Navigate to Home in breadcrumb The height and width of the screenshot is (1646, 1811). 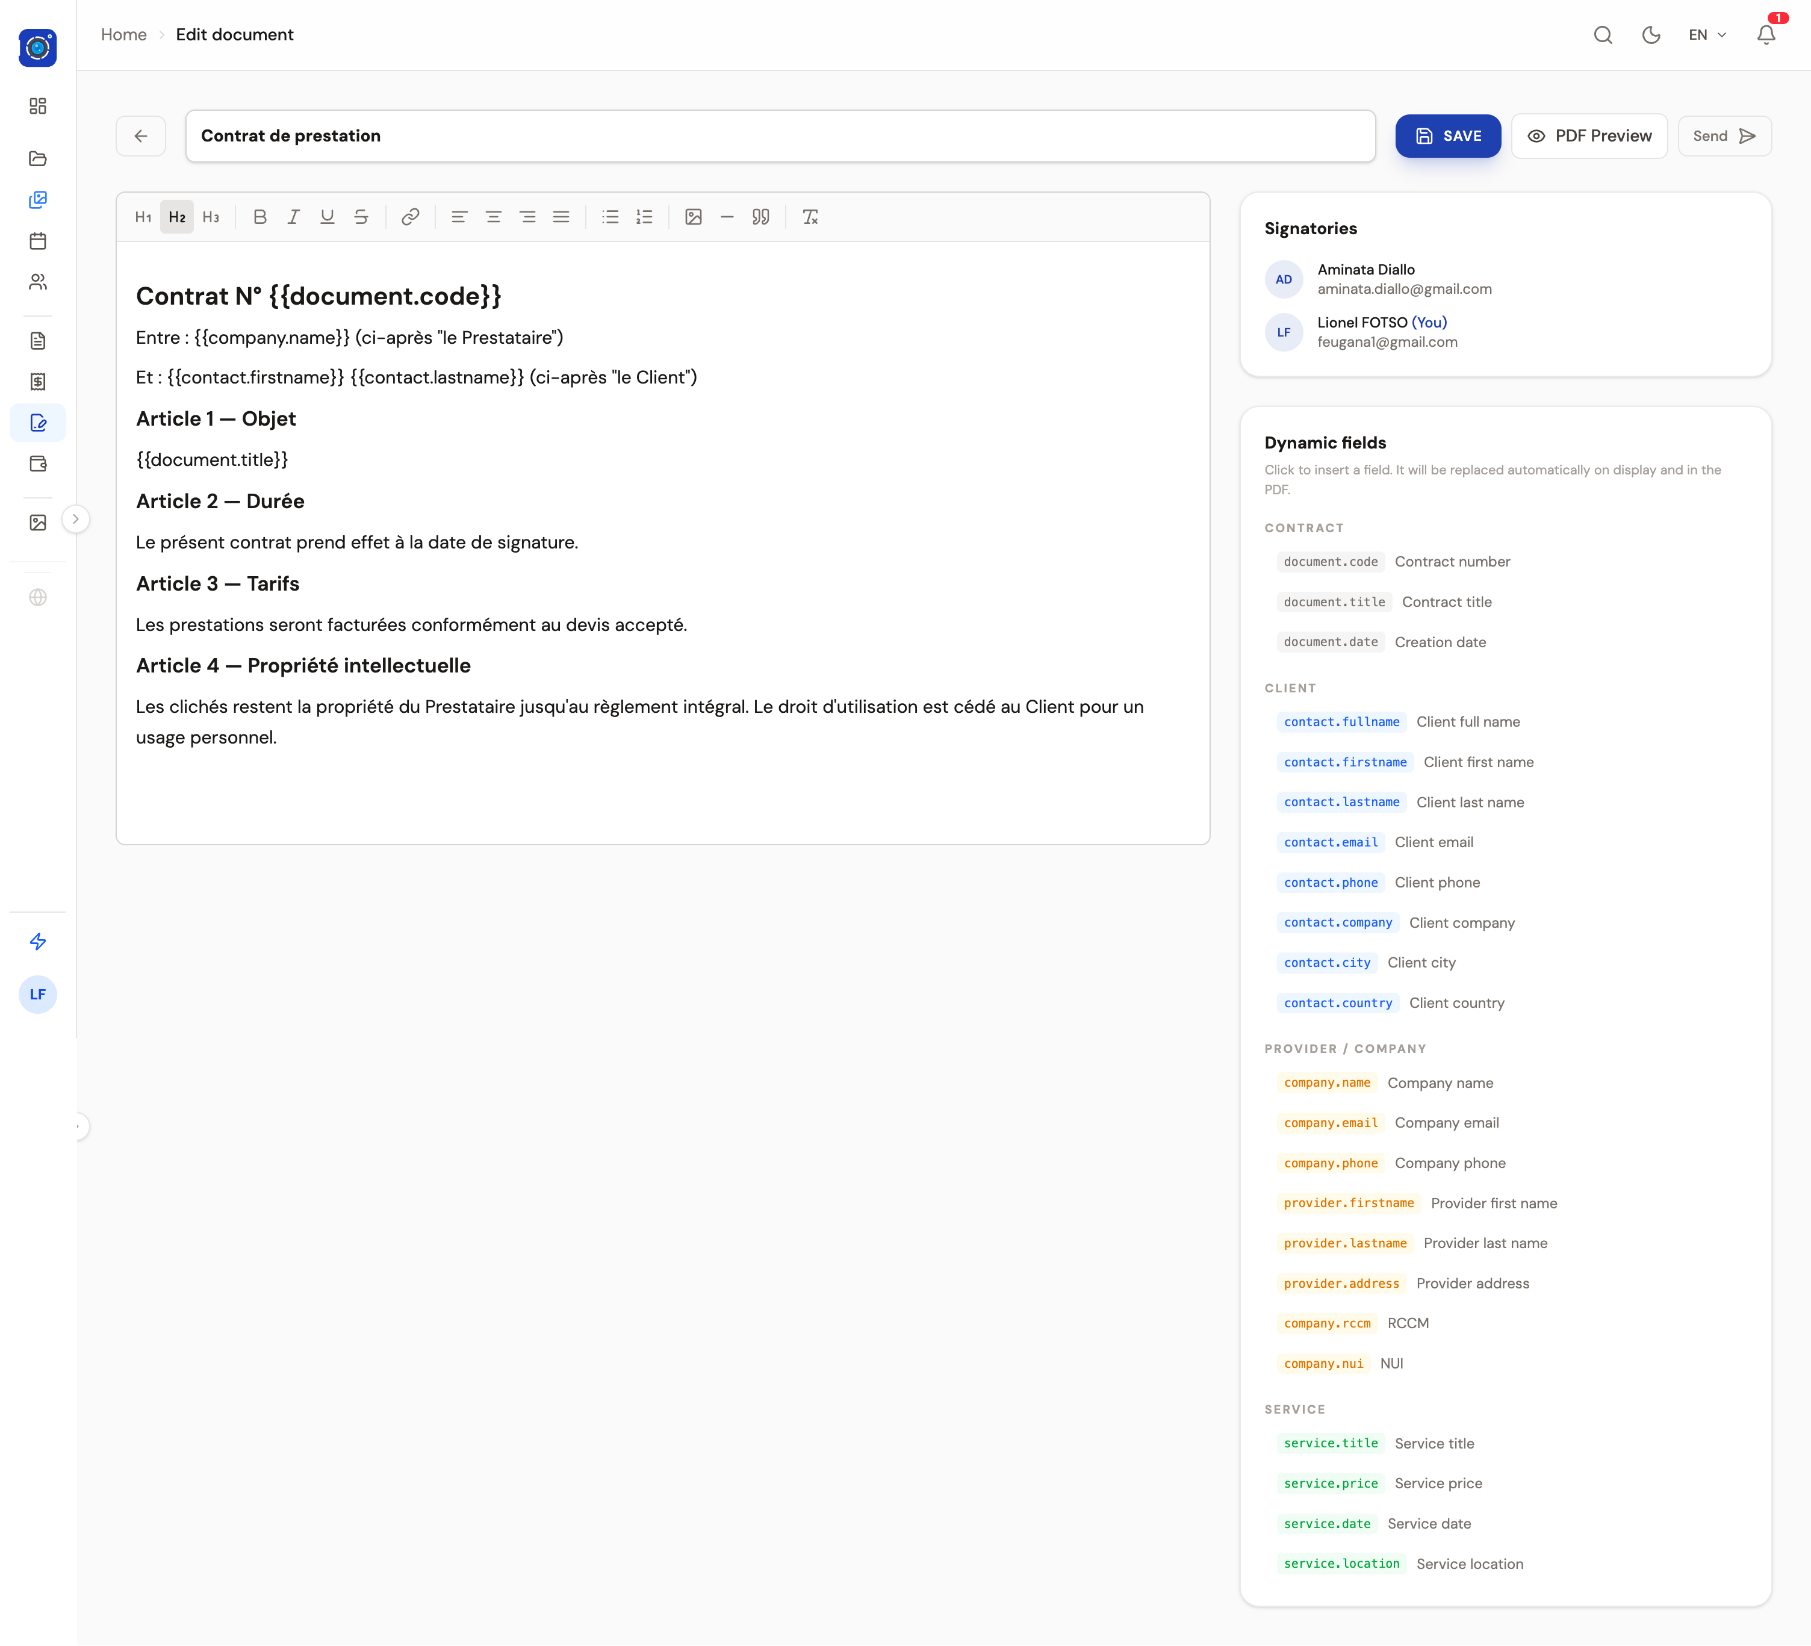click(x=123, y=34)
